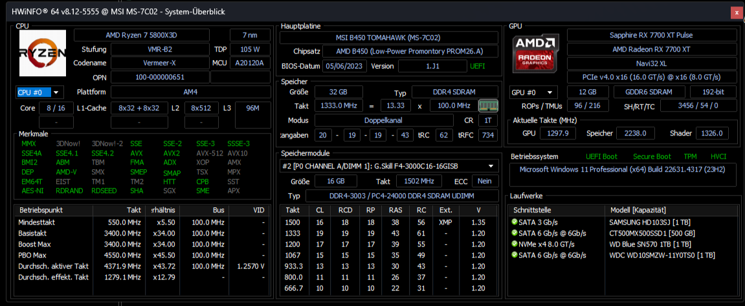
Task: Click the 1.2570 V VID value
Action: (250, 267)
